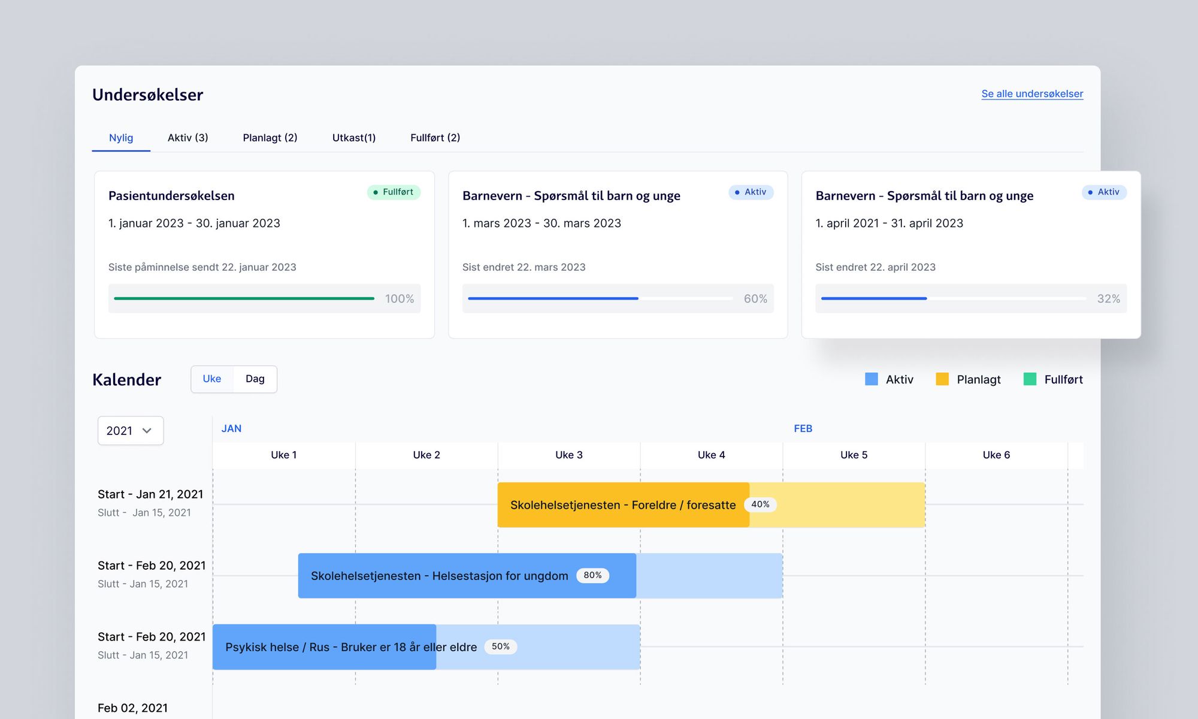Click the Aktiv badge on the April survey
Viewport: 1198px width, 719px height.
tap(1104, 192)
